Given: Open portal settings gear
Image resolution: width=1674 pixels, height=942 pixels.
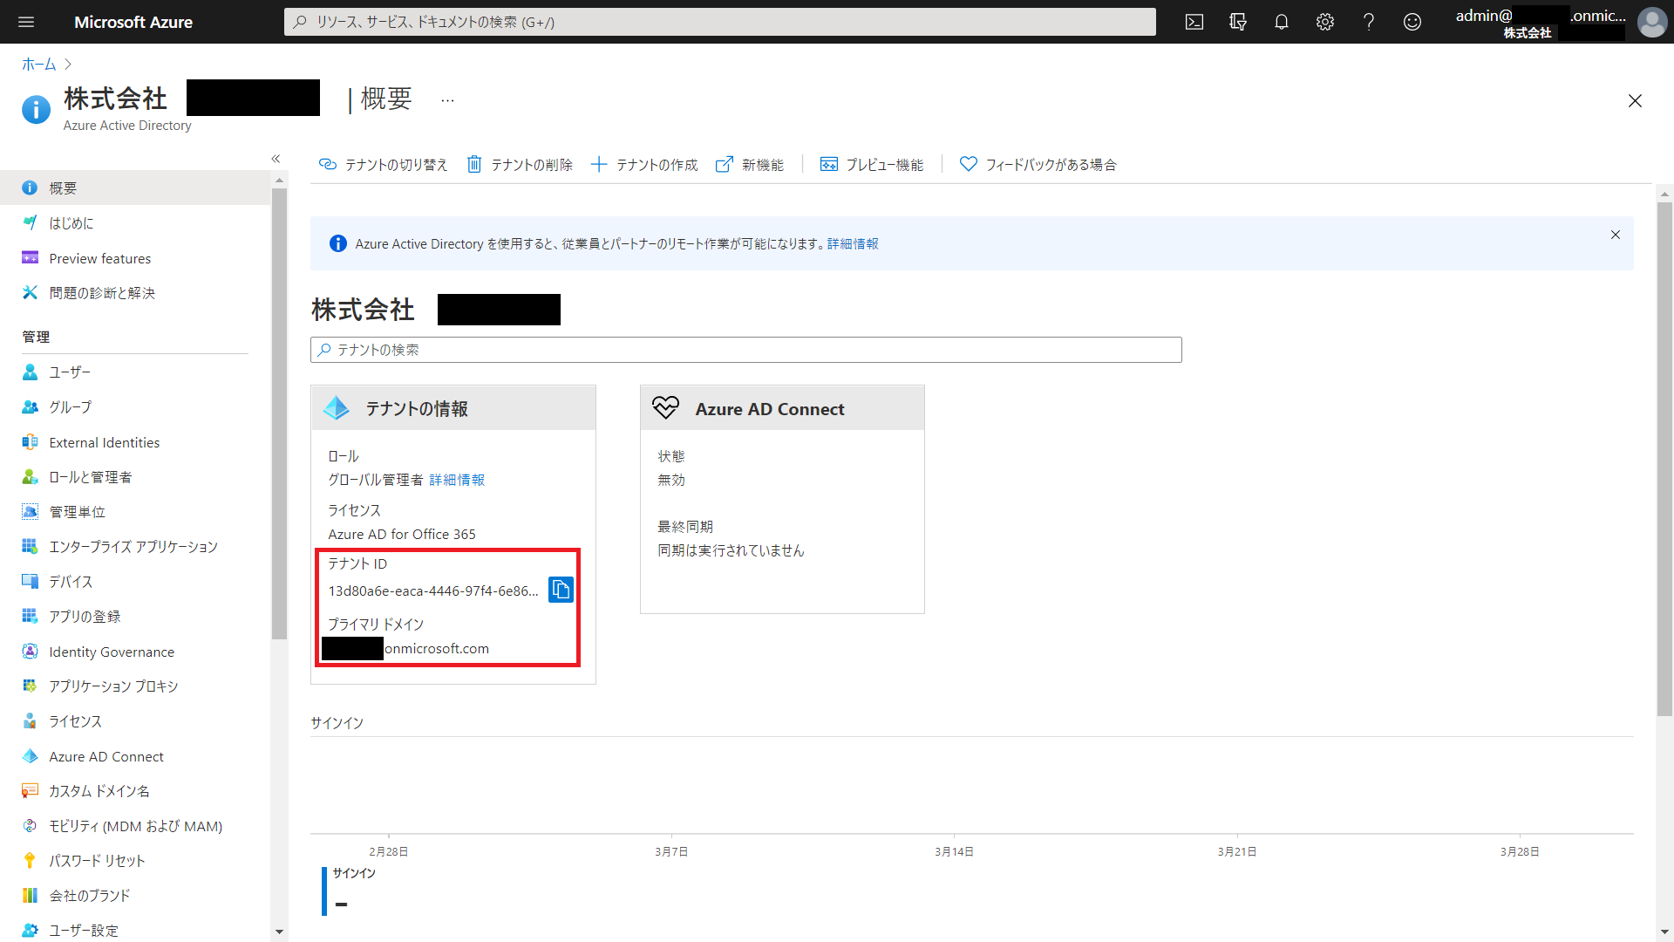Looking at the screenshot, I should pyautogui.click(x=1325, y=22).
